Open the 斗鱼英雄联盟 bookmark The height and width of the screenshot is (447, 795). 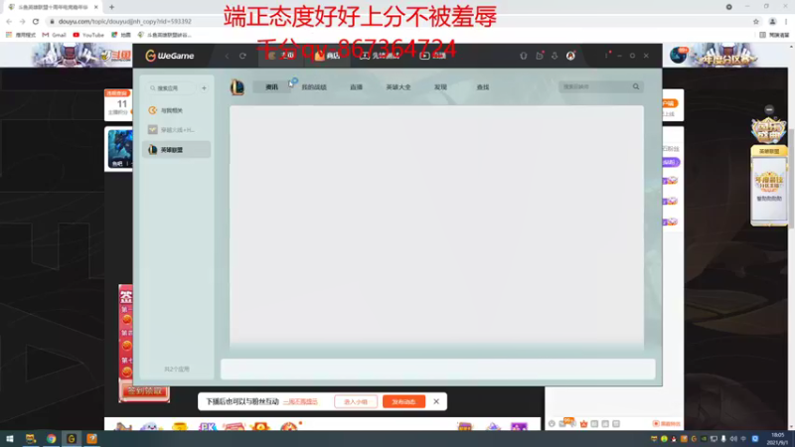point(165,35)
